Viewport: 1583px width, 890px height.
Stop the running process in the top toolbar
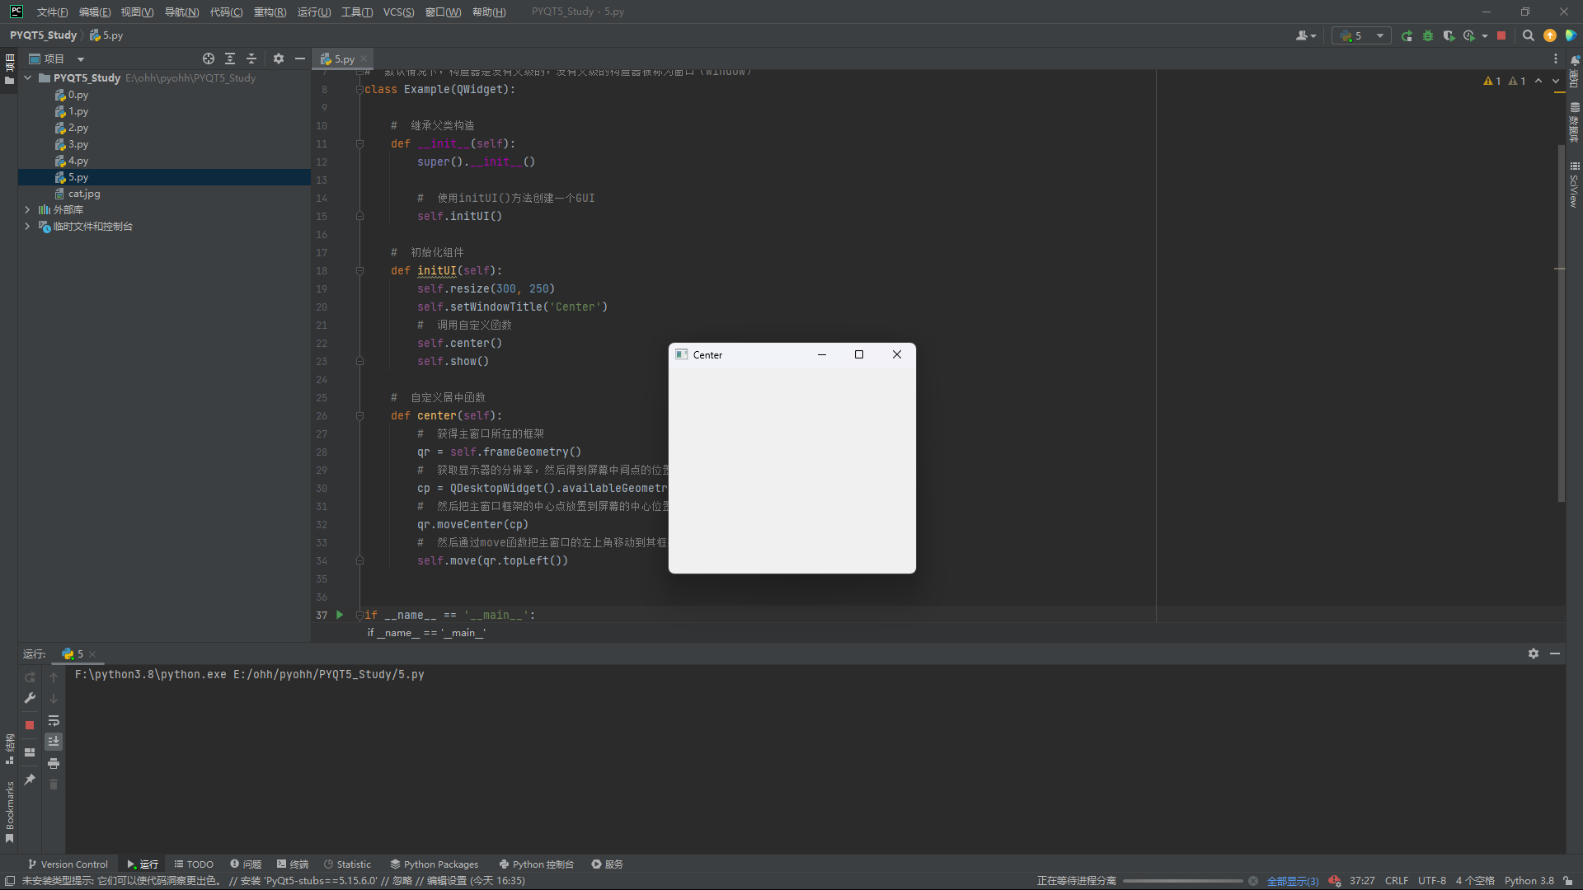1501,35
